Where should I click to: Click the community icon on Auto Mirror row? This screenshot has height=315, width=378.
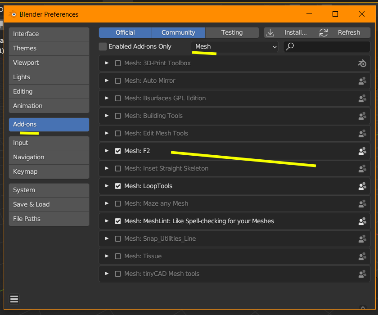(x=362, y=81)
